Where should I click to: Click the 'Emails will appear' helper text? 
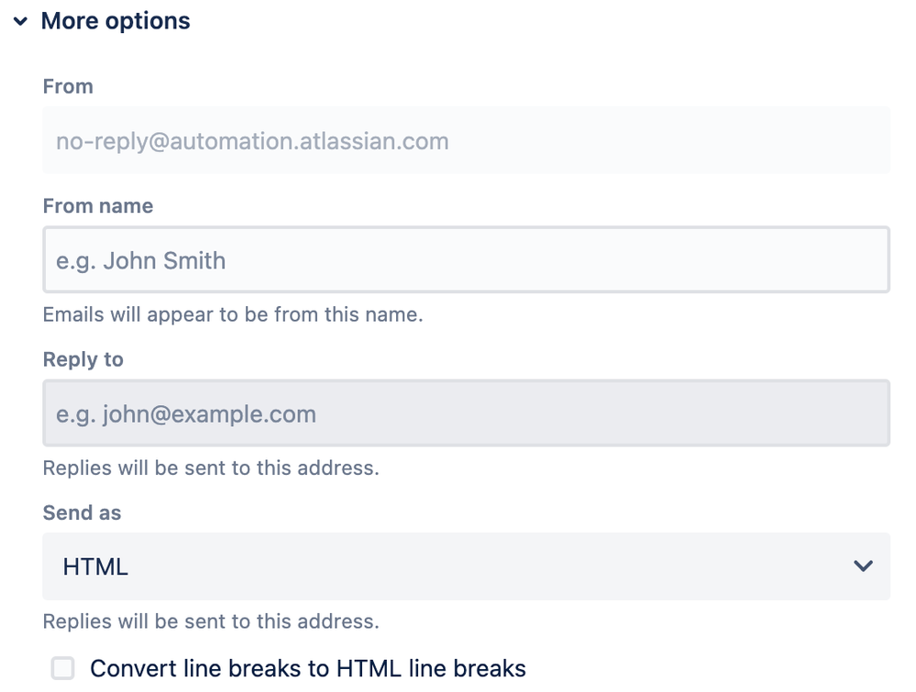tap(233, 314)
